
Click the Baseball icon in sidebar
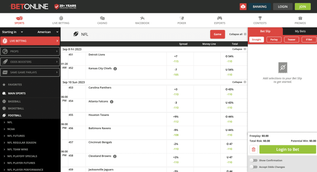(4, 101)
